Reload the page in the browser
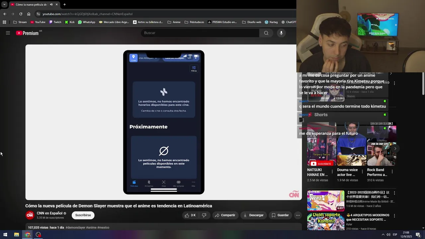The image size is (425, 239). [21, 14]
